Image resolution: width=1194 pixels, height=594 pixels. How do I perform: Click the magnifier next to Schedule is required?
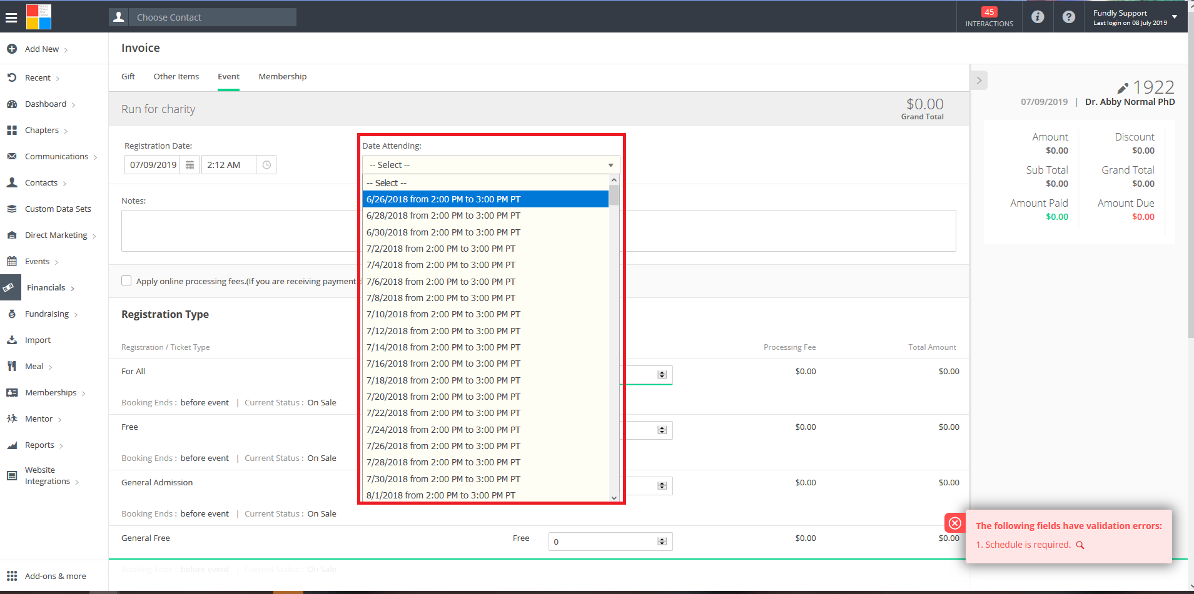tap(1080, 545)
